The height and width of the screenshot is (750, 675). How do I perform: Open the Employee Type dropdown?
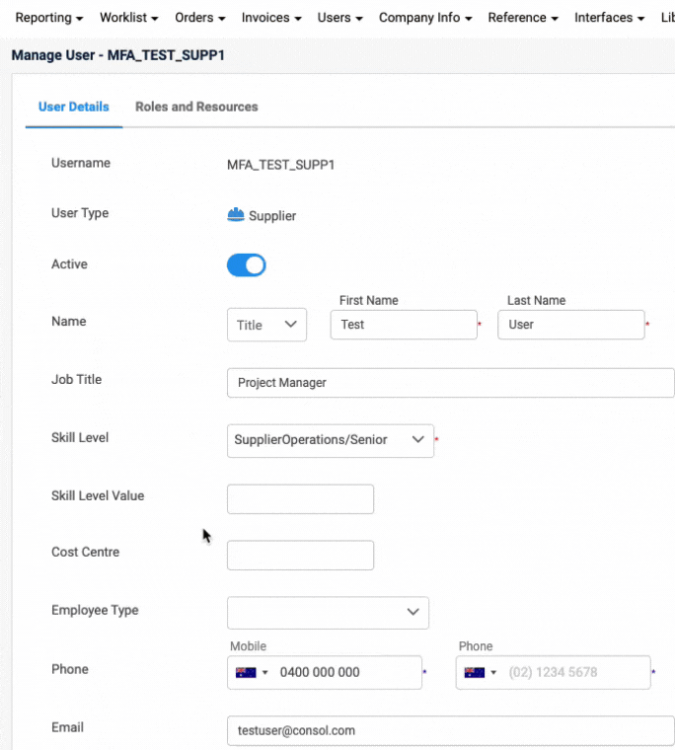pyautogui.click(x=329, y=612)
